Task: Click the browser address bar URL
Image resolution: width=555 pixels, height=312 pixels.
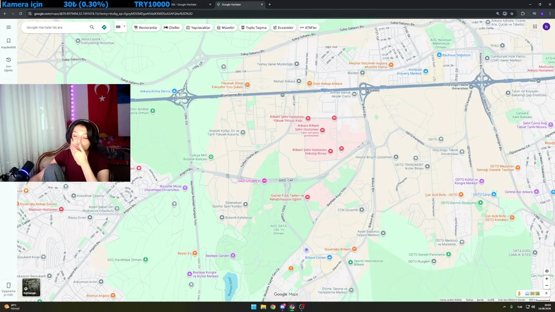Action: coord(113,13)
